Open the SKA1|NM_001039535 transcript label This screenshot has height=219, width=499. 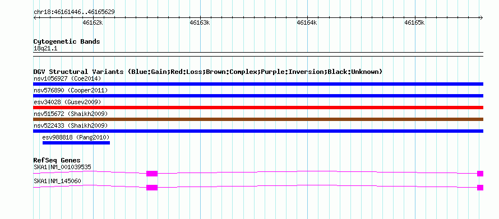tap(63, 167)
